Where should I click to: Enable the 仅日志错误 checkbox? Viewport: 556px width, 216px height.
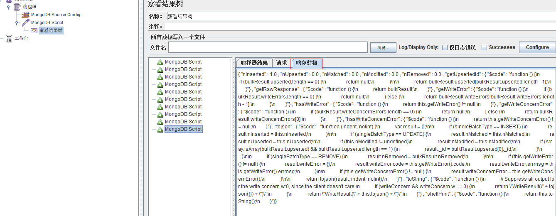pos(445,47)
